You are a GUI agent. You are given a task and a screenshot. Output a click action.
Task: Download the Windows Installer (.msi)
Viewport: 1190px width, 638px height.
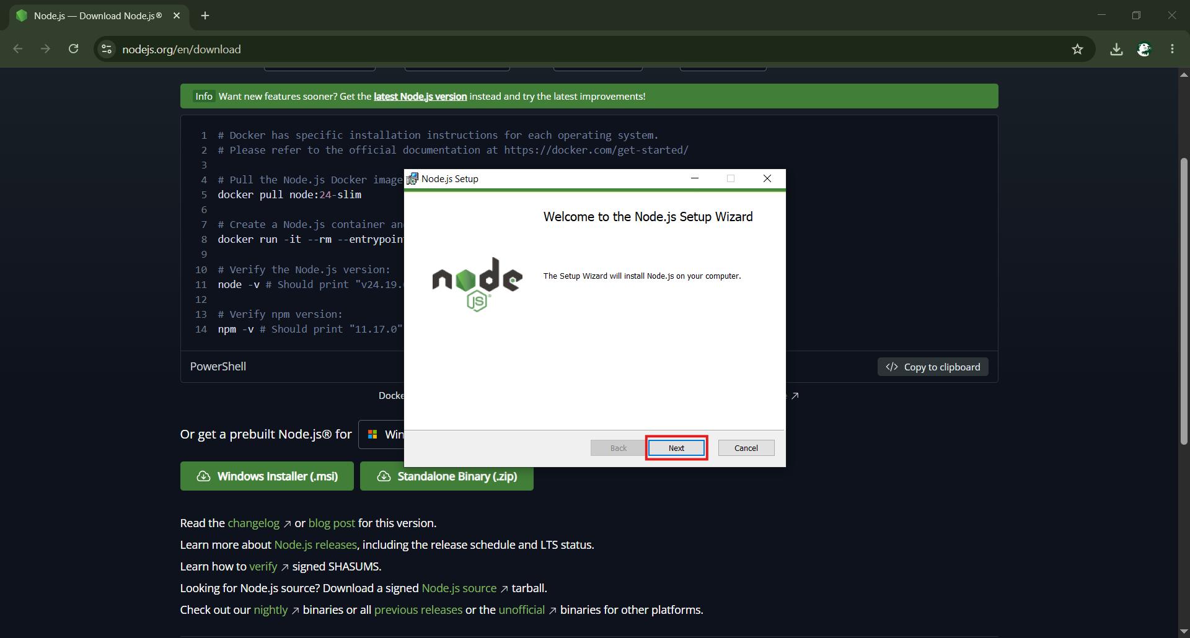point(267,476)
